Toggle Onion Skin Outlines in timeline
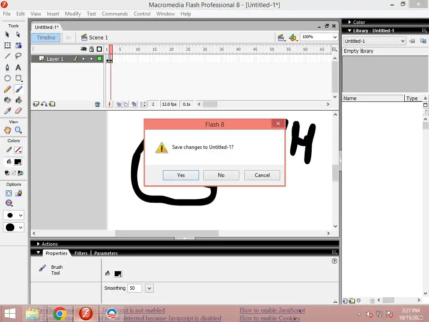The height and width of the screenshot is (322, 429). coord(125,104)
